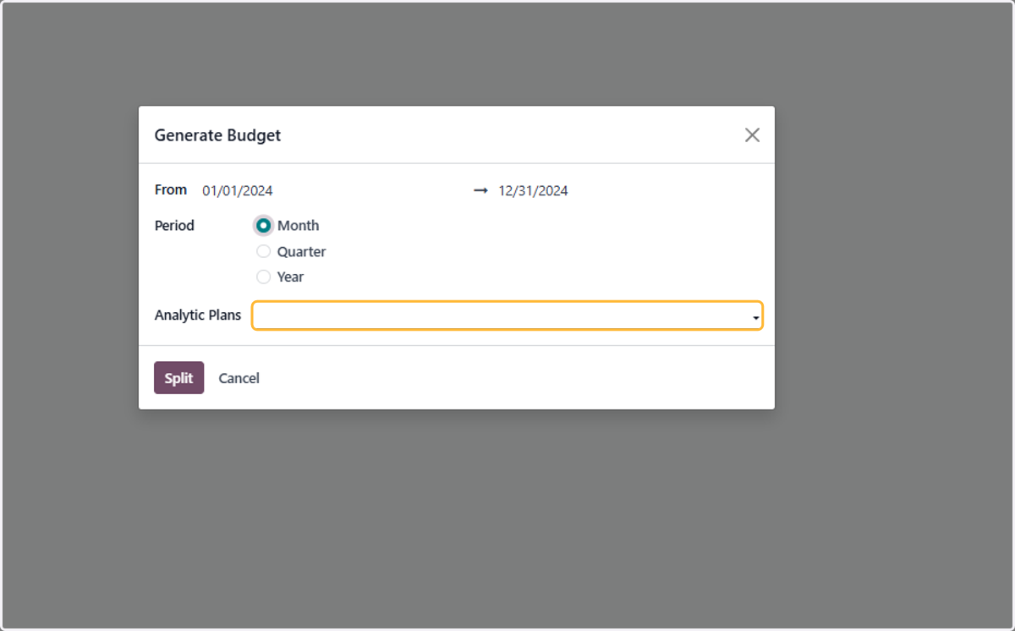The image size is (1015, 631).
Task: Click the Generate Budget title text
Action: click(217, 135)
